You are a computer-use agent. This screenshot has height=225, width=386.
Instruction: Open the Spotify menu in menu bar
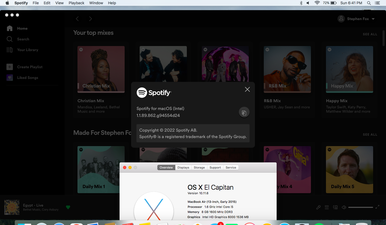(x=21, y=3)
